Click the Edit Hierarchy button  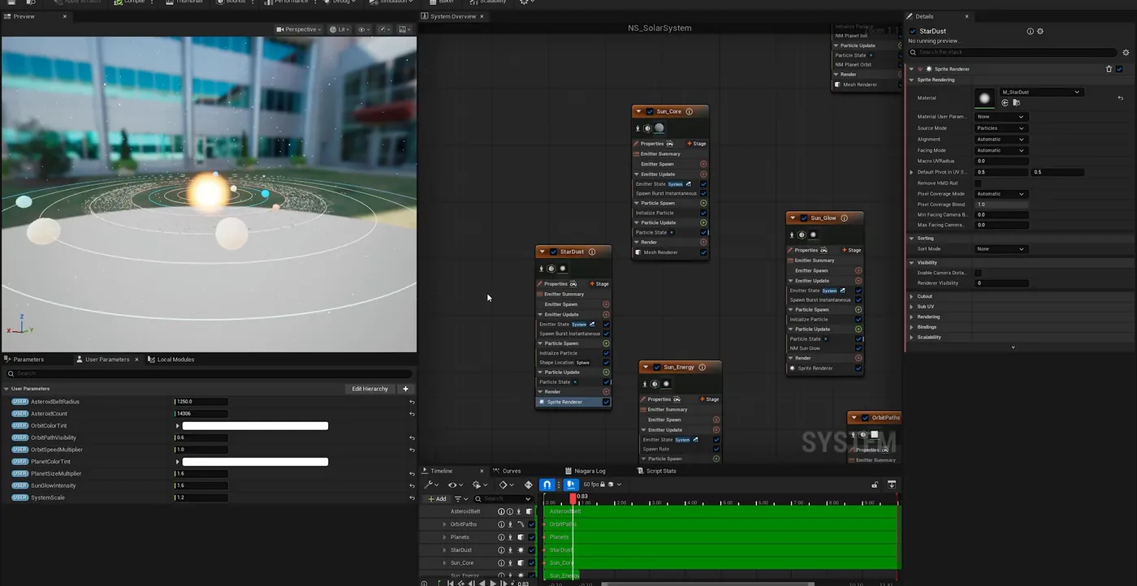370,389
